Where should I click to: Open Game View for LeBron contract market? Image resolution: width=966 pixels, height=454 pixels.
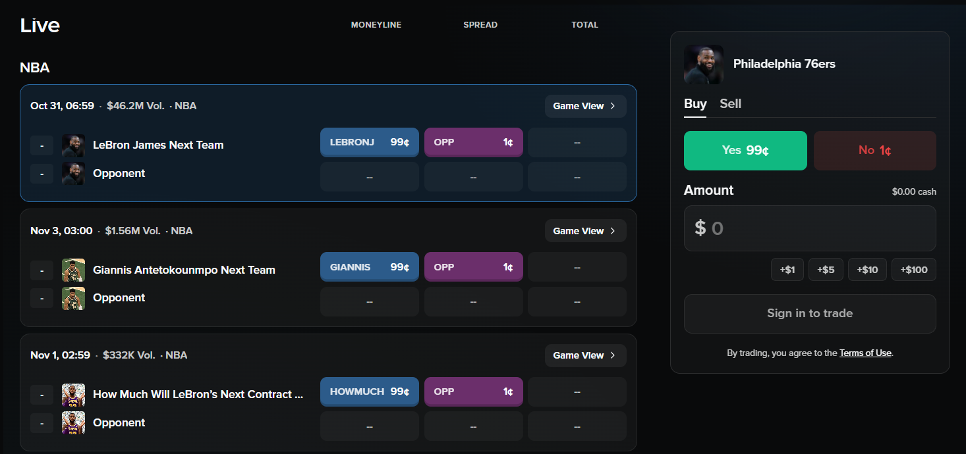point(585,355)
